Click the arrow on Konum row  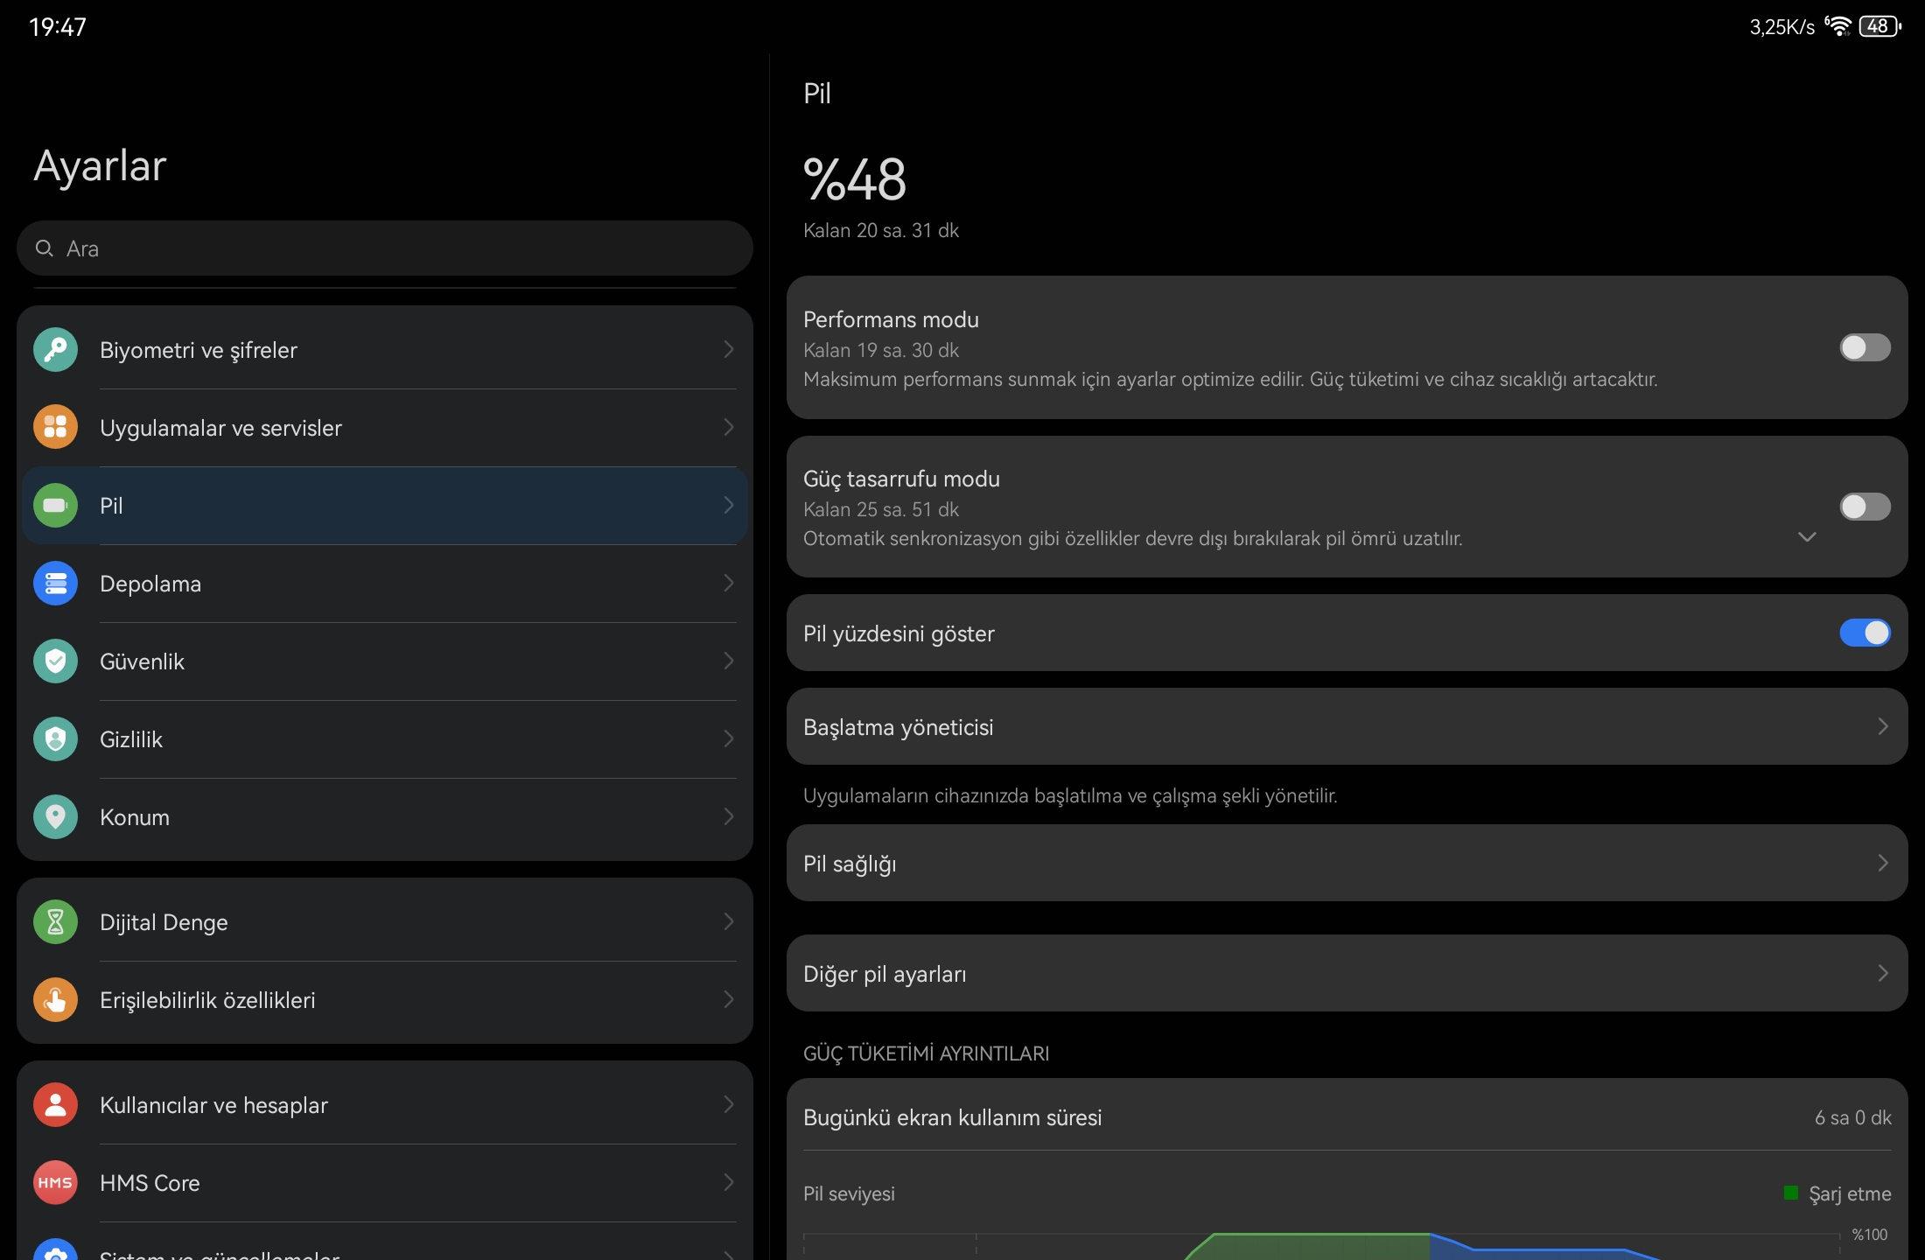click(728, 817)
